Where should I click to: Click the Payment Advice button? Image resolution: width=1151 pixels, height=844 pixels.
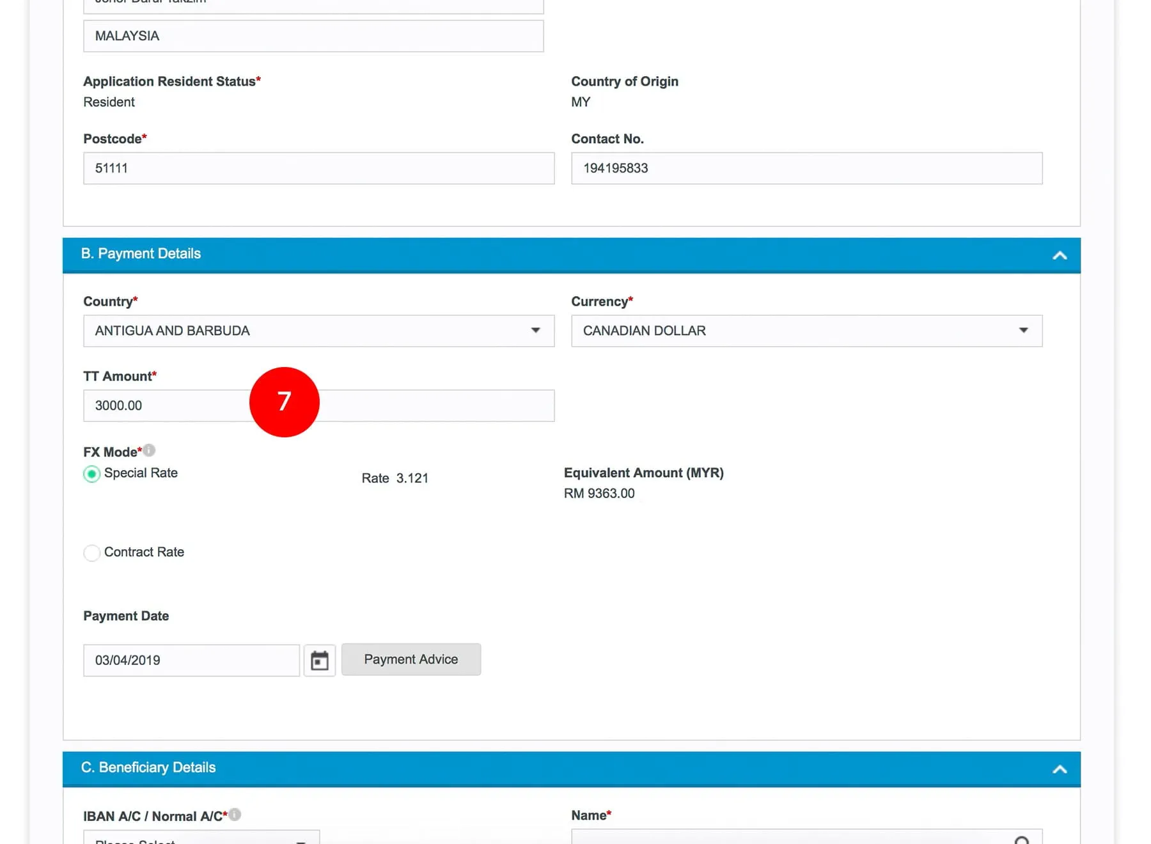click(411, 659)
